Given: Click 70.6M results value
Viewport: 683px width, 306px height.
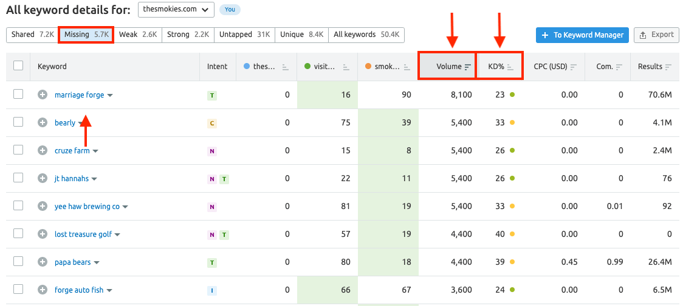Looking at the screenshot, I should (661, 95).
